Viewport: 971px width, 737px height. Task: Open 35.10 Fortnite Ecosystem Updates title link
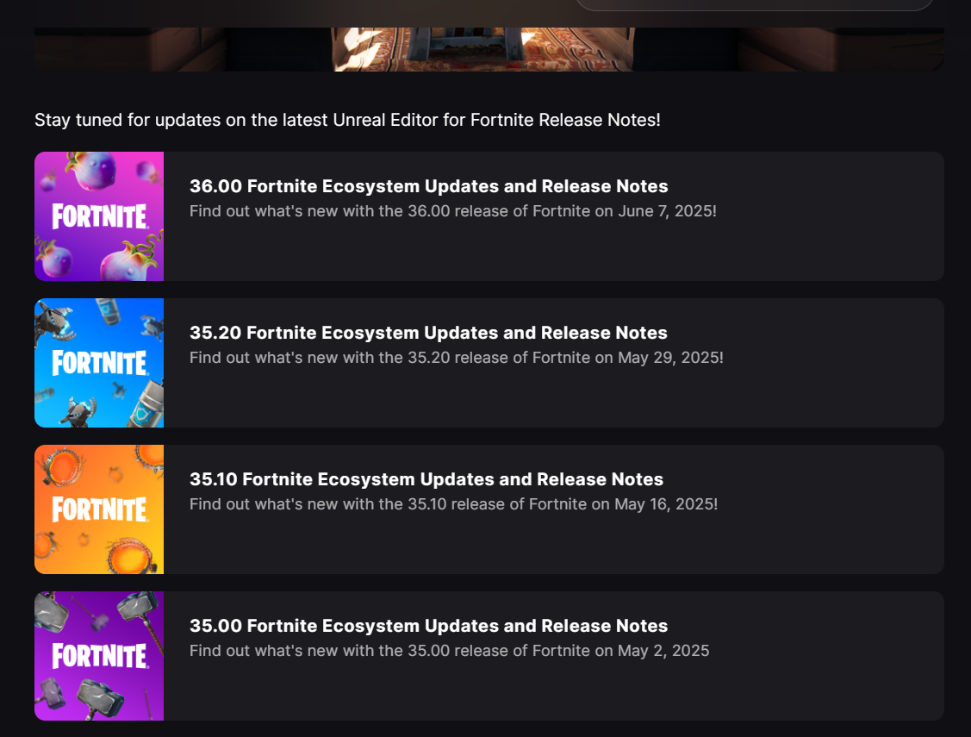click(426, 479)
